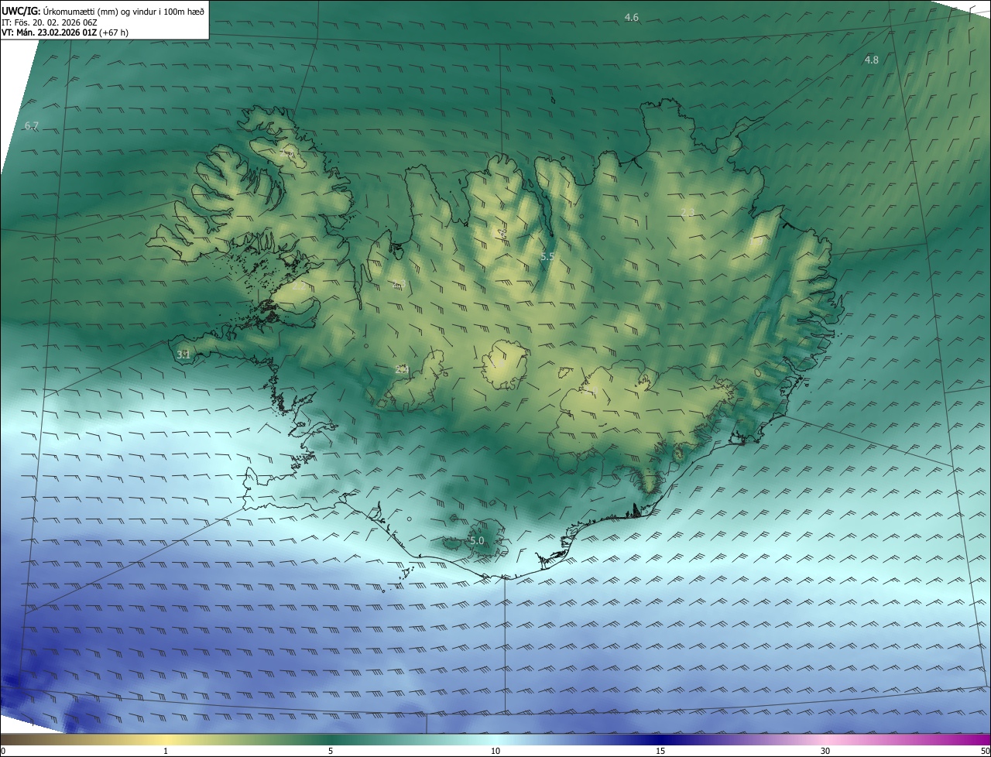The height and width of the screenshot is (757, 991).
Task: Pick the light pink color above tick 30
Action: click(x=825, y=739)
